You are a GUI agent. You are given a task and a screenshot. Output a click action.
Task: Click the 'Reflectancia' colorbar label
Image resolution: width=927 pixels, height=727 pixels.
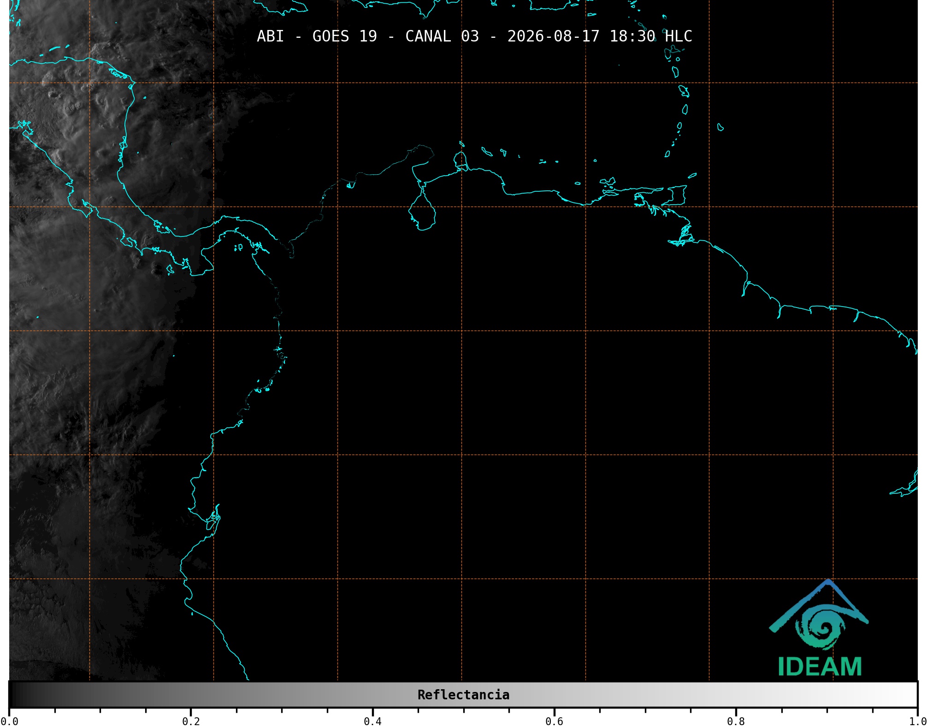point(463,695)
